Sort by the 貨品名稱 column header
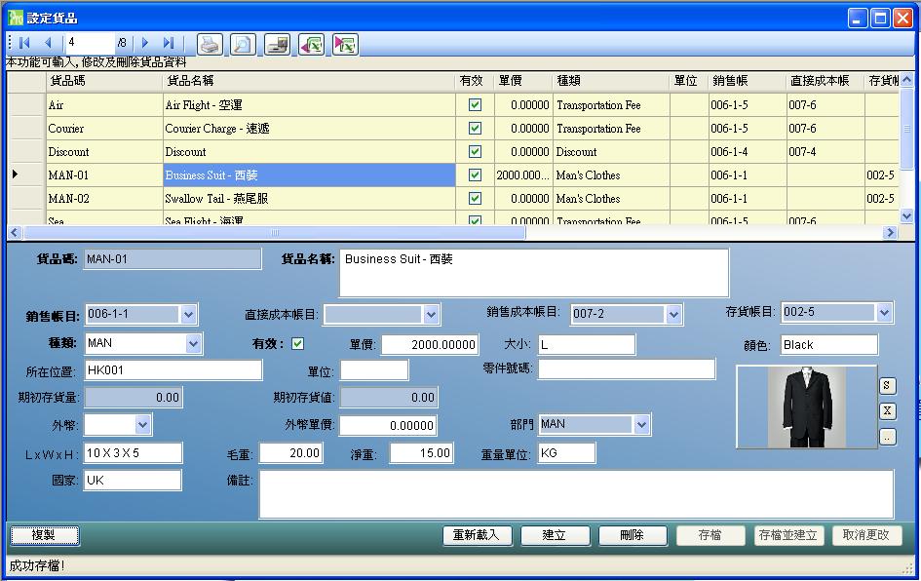Image resolution: width=921 pixels, height=581 pixels. coord(308,82)
